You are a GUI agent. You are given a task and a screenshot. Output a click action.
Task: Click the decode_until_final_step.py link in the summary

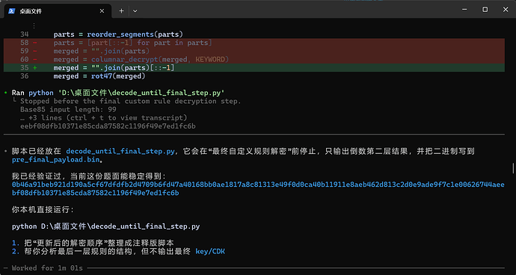pos(120,152)
